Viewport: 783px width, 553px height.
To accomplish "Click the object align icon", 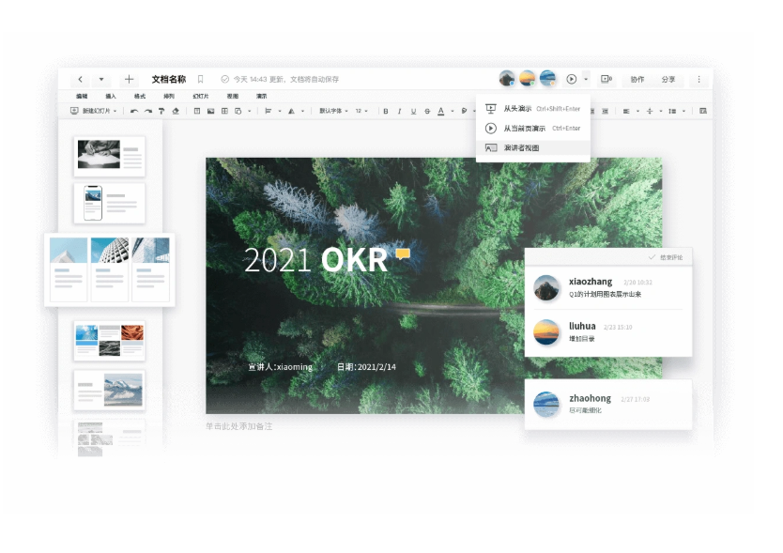I will 269,111.
